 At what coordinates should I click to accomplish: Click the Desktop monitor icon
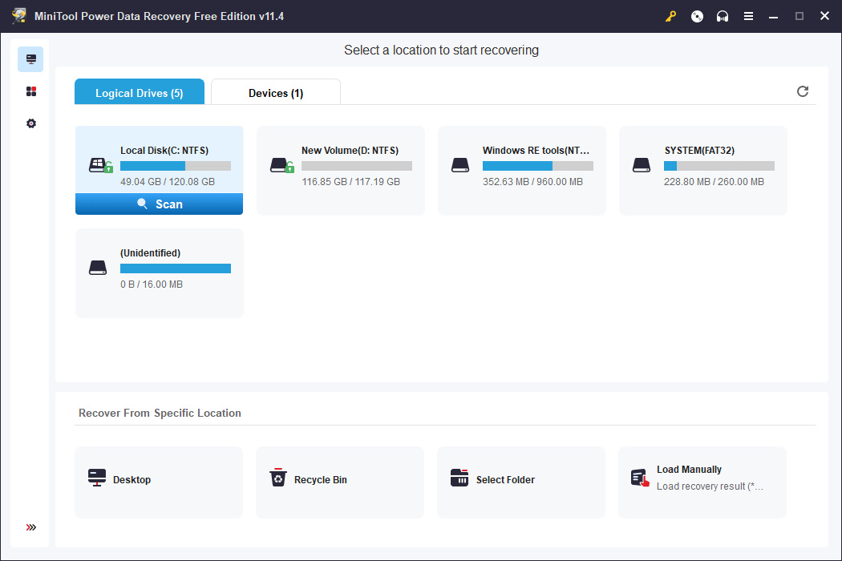coord(97,478)
